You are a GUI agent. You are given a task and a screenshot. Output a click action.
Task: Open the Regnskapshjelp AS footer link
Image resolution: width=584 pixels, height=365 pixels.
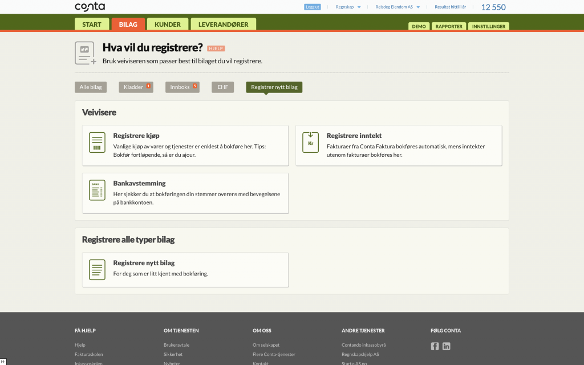click(360, 354)
